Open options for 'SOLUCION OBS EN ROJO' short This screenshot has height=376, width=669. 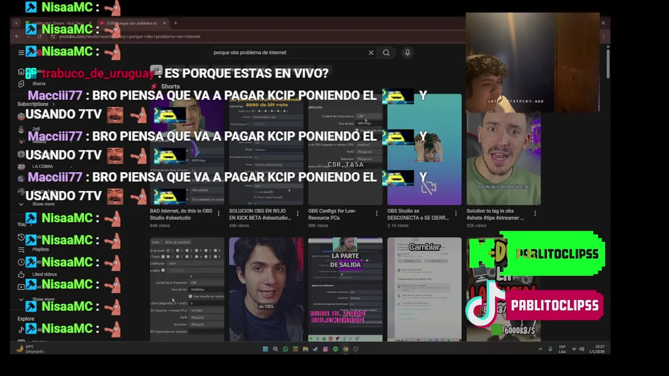[297, 213]
